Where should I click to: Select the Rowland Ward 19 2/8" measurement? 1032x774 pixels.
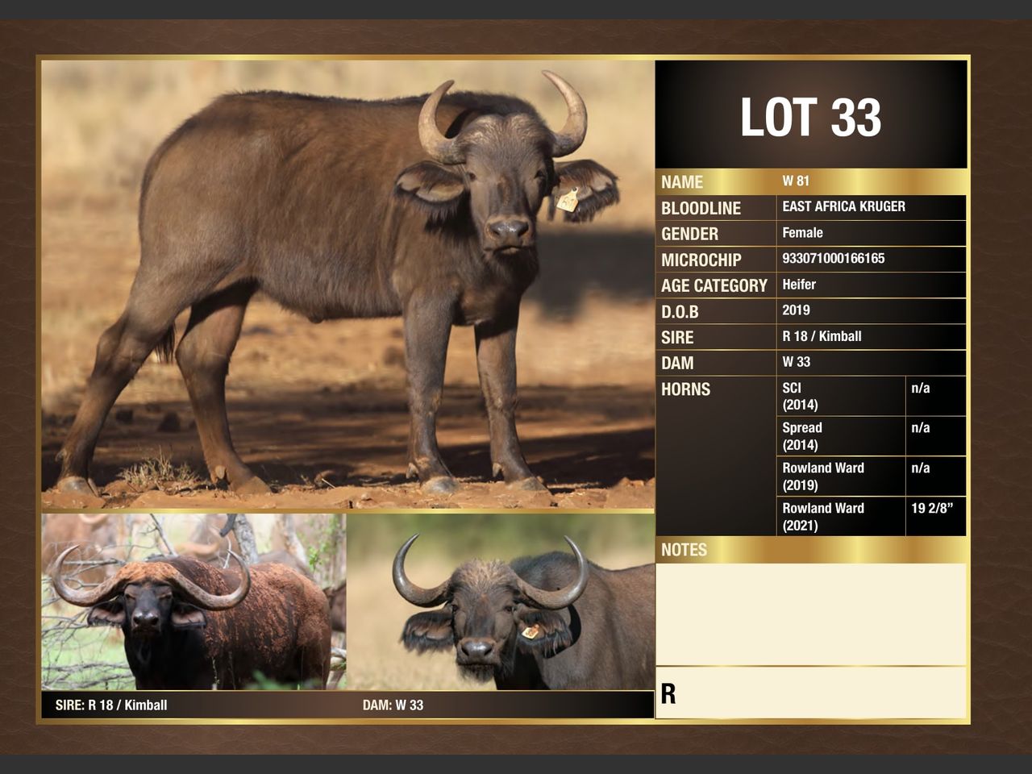pos(932,509)
